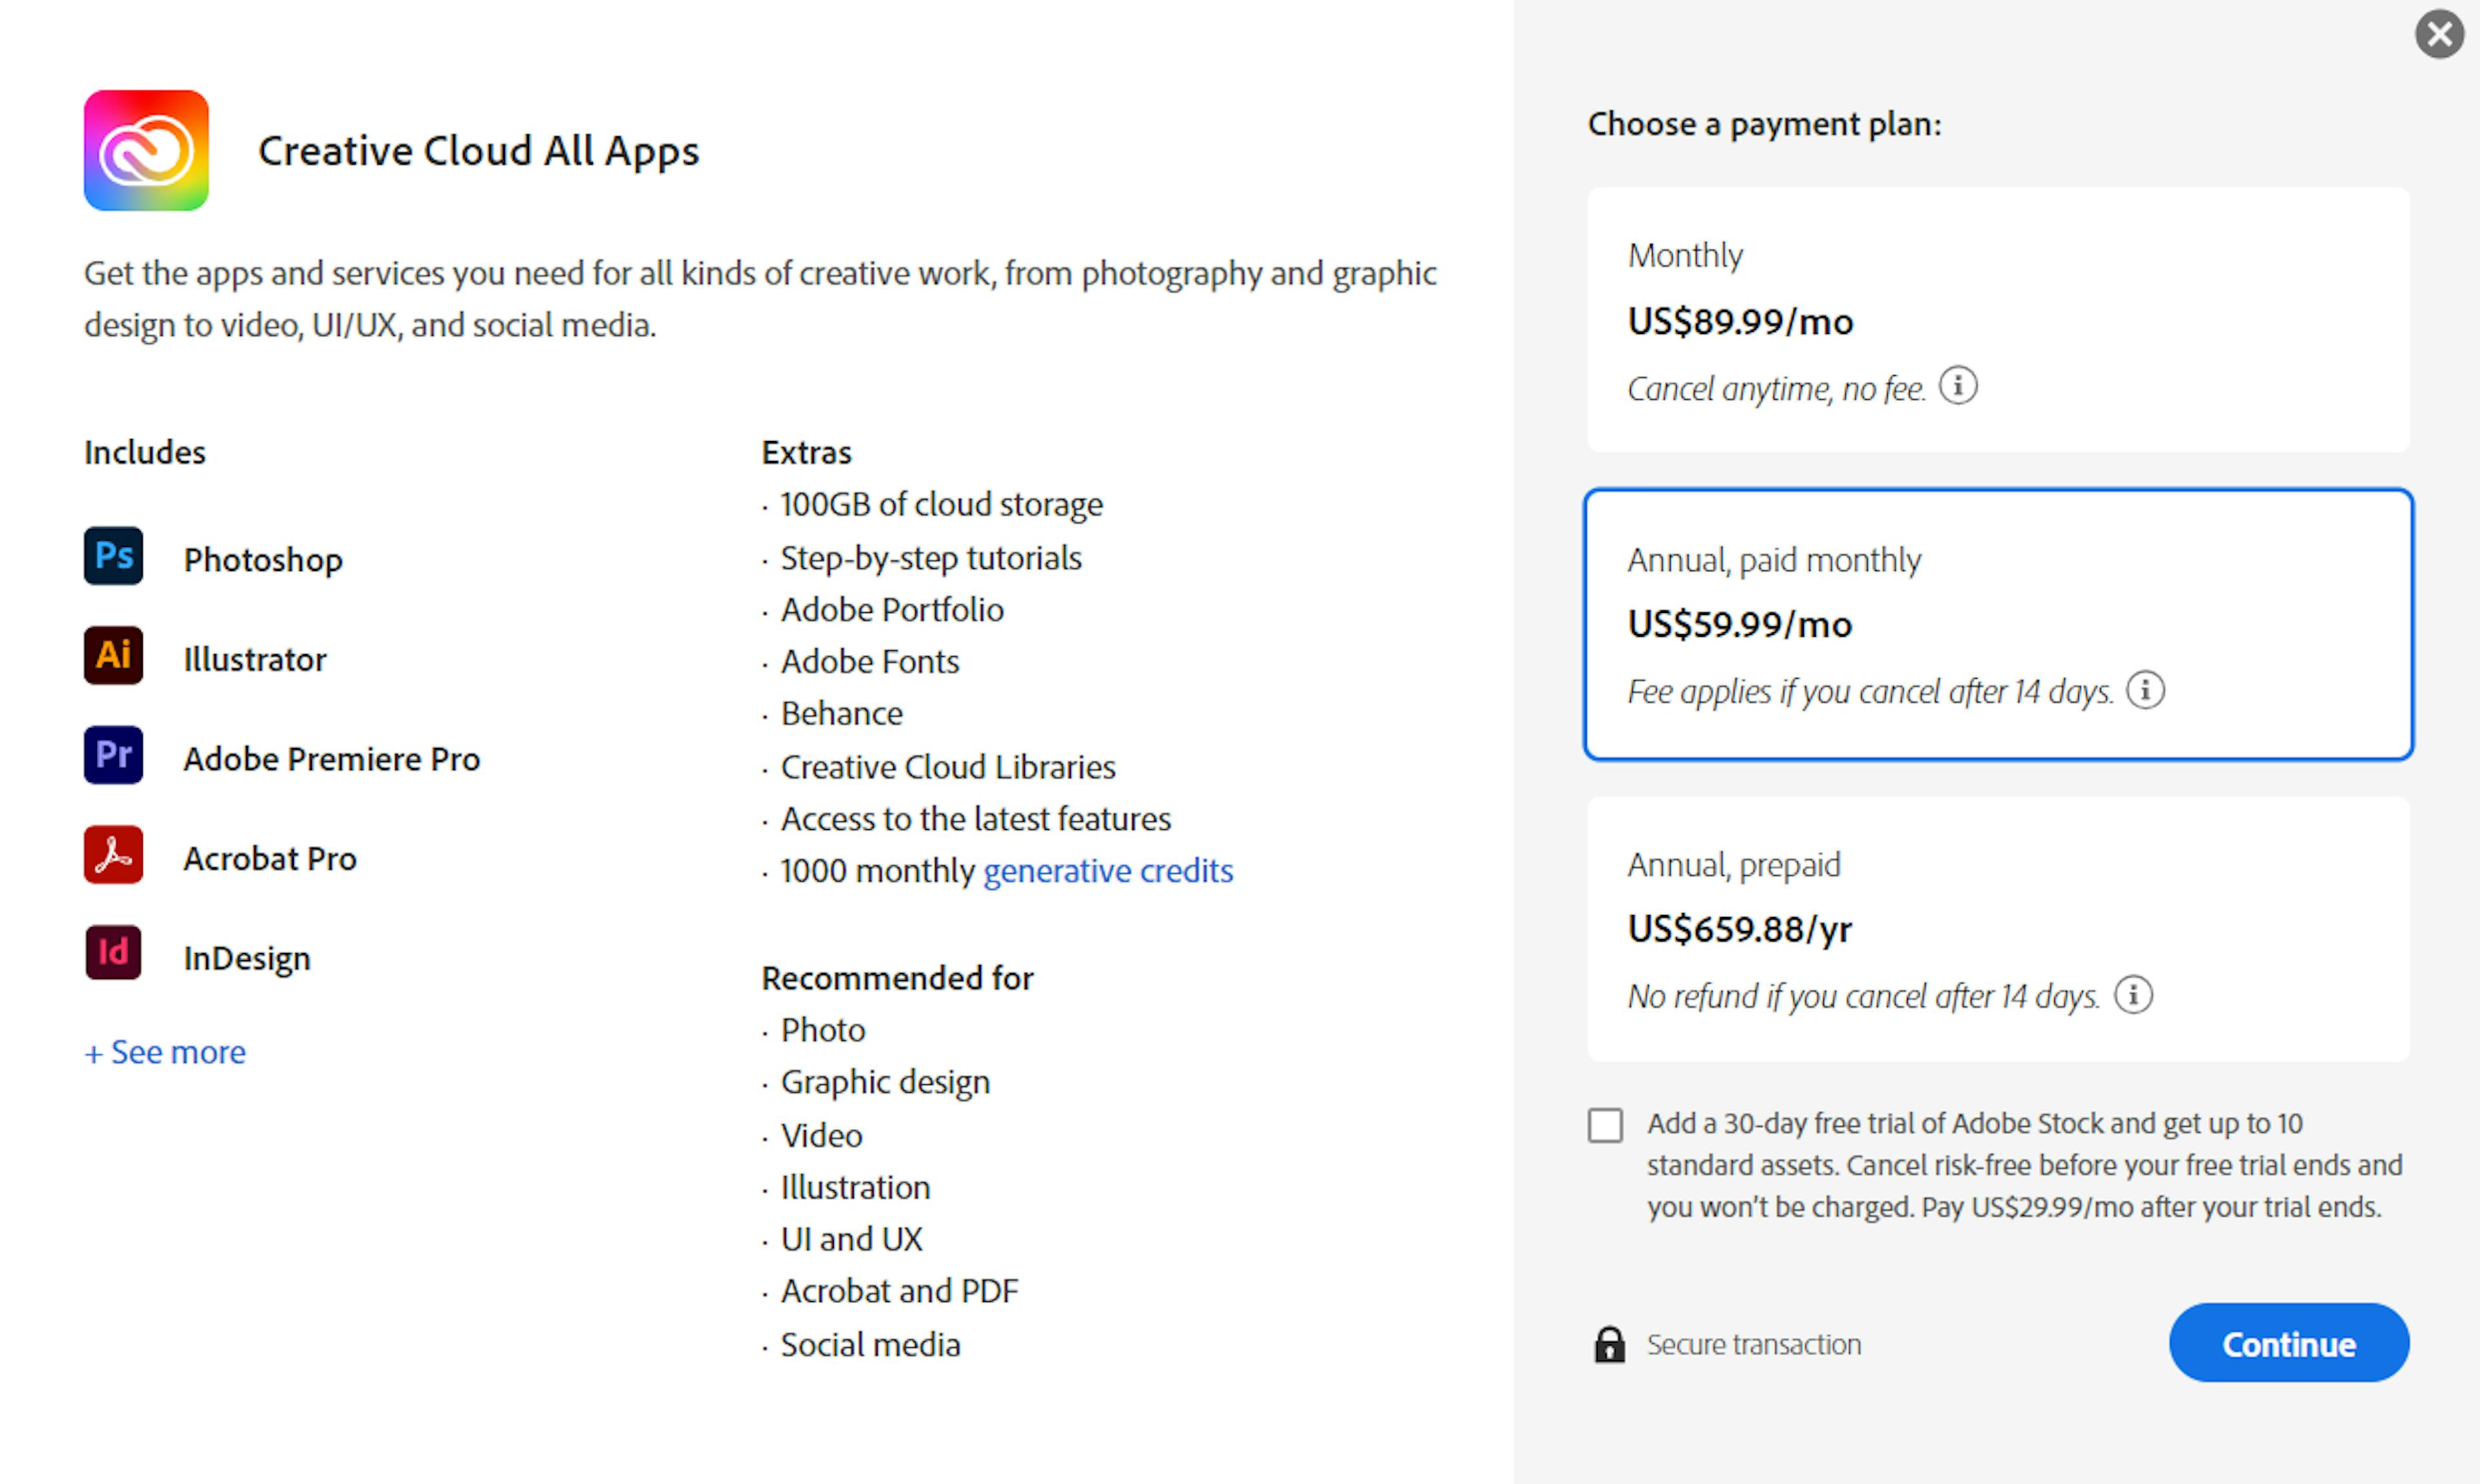The width and height of the screenshot is (2480, 1484).
Task: Click the Creative Cloud All Apps title
Action: point(479,150)
